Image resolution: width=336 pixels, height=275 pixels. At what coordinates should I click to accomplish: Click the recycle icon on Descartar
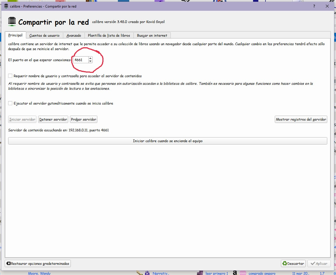(x=285, y=263)
